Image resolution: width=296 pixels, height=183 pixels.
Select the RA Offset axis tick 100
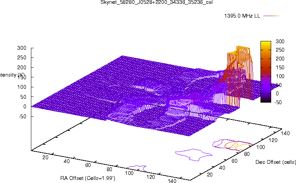pos(129,173)
